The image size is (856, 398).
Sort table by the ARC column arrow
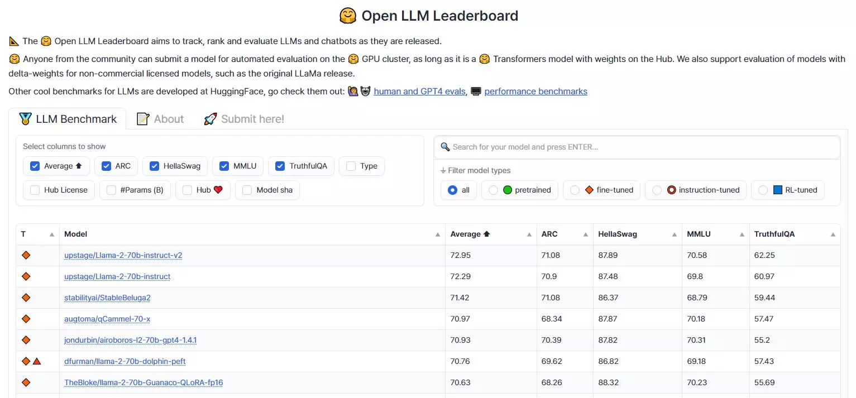[x=585, y=234]
